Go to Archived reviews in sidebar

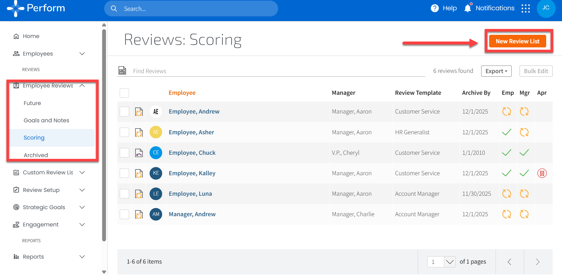[36, 155]
